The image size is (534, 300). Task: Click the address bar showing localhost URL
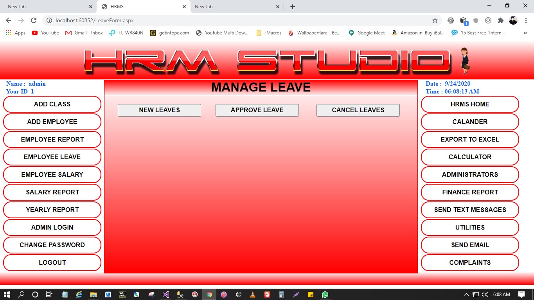click(235, 20)
